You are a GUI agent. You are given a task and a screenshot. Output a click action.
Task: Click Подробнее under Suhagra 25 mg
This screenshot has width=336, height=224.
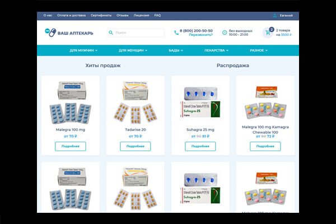(x=200, y=146)
